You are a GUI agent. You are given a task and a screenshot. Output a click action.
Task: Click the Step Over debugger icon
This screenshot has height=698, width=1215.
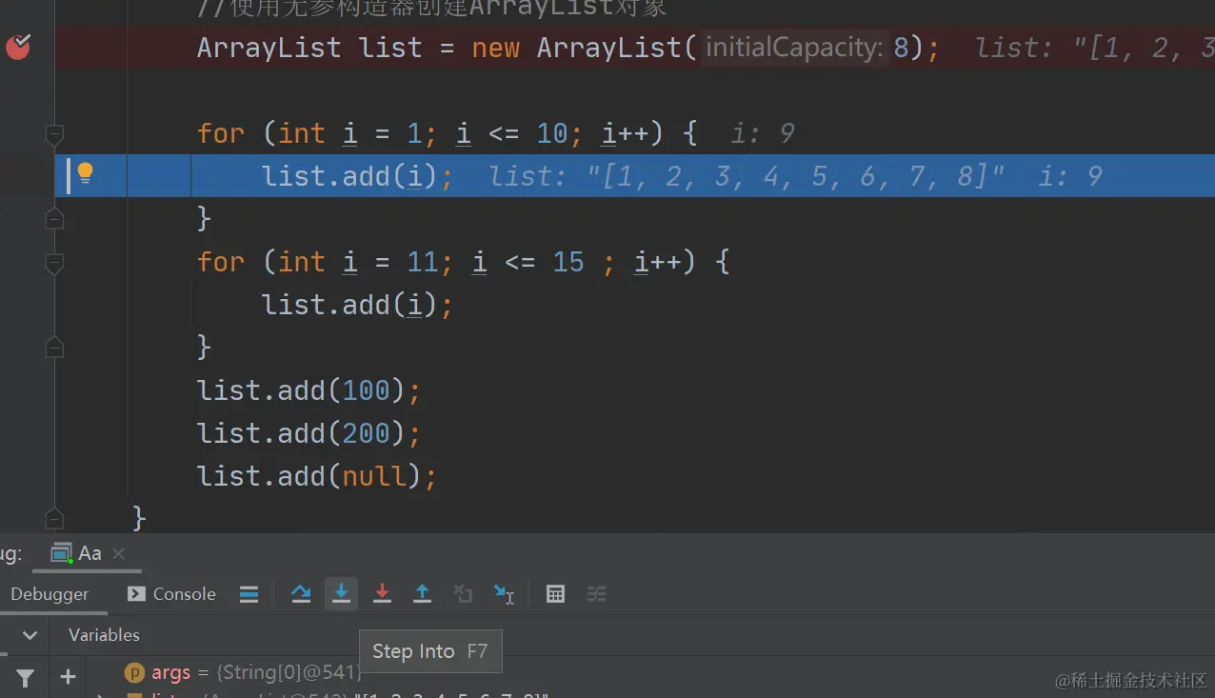click(x=301, y=594)
